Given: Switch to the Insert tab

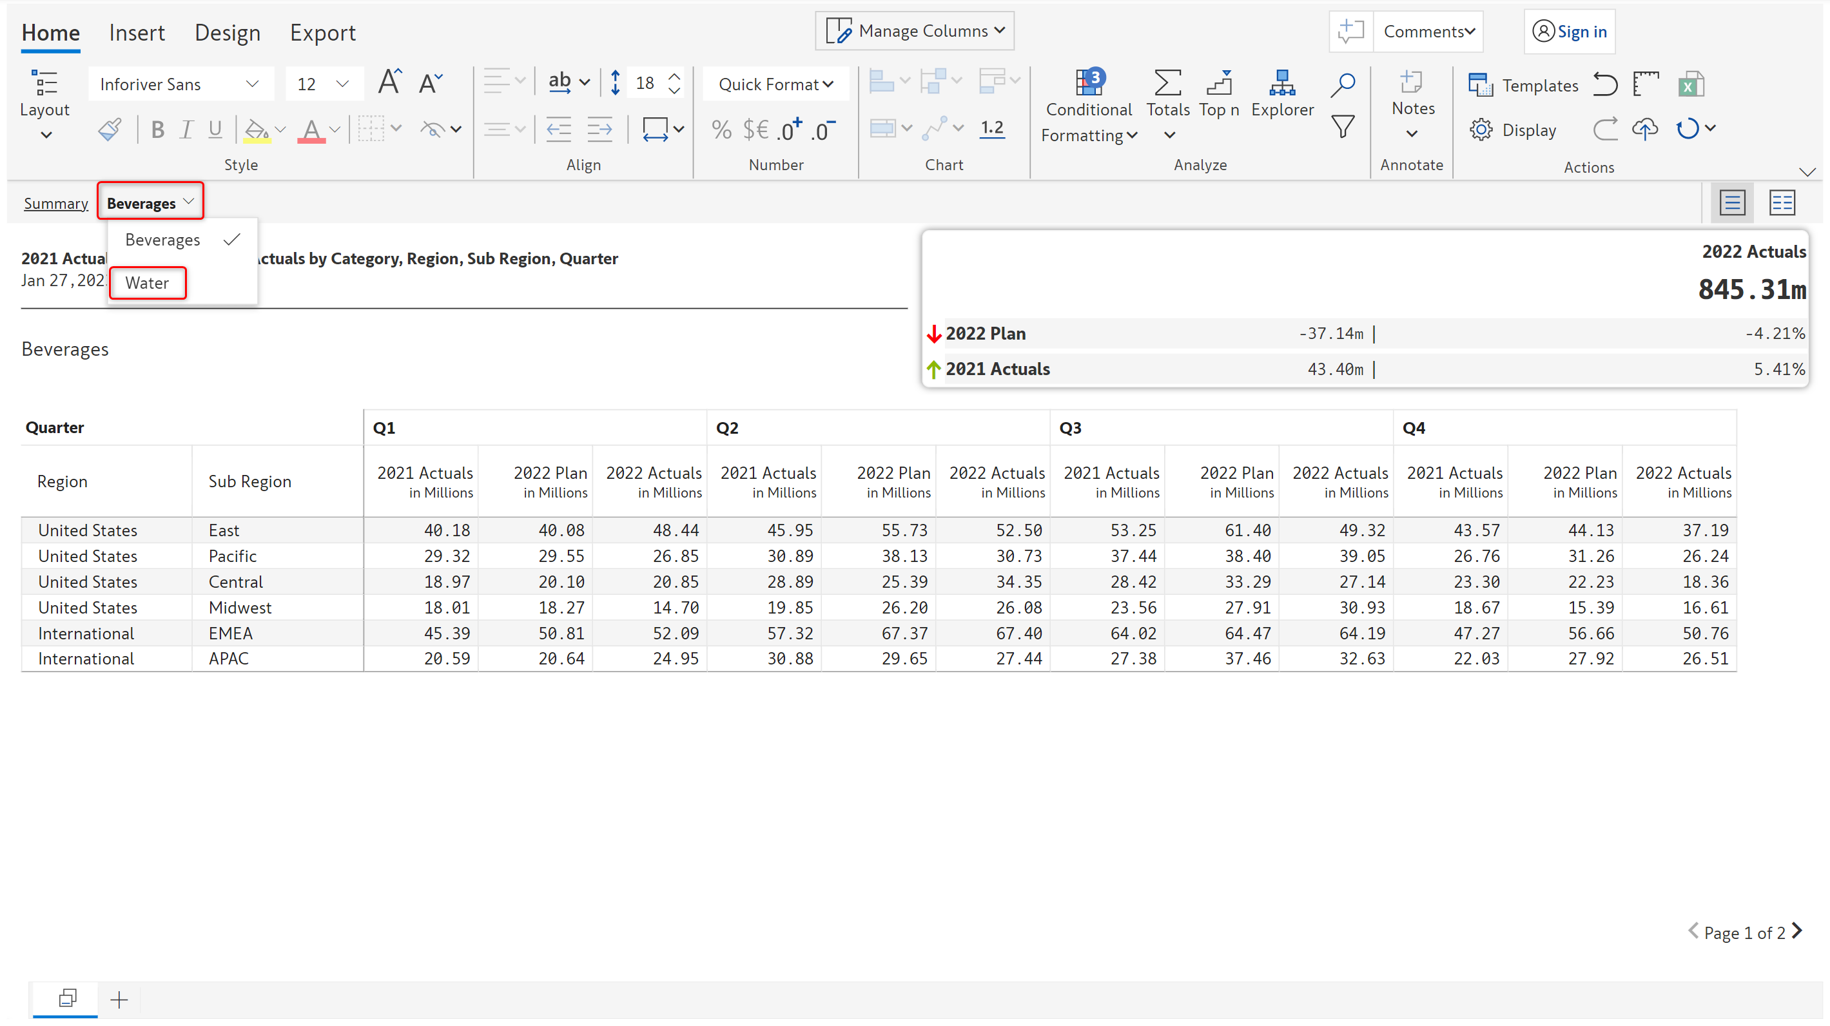Looking at the screenshot, I should [137, 33].
